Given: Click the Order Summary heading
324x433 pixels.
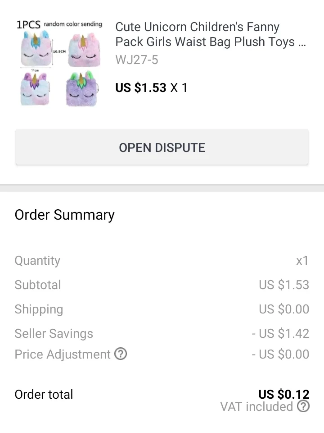Looking at the screenshot, I should coord(65,215).
